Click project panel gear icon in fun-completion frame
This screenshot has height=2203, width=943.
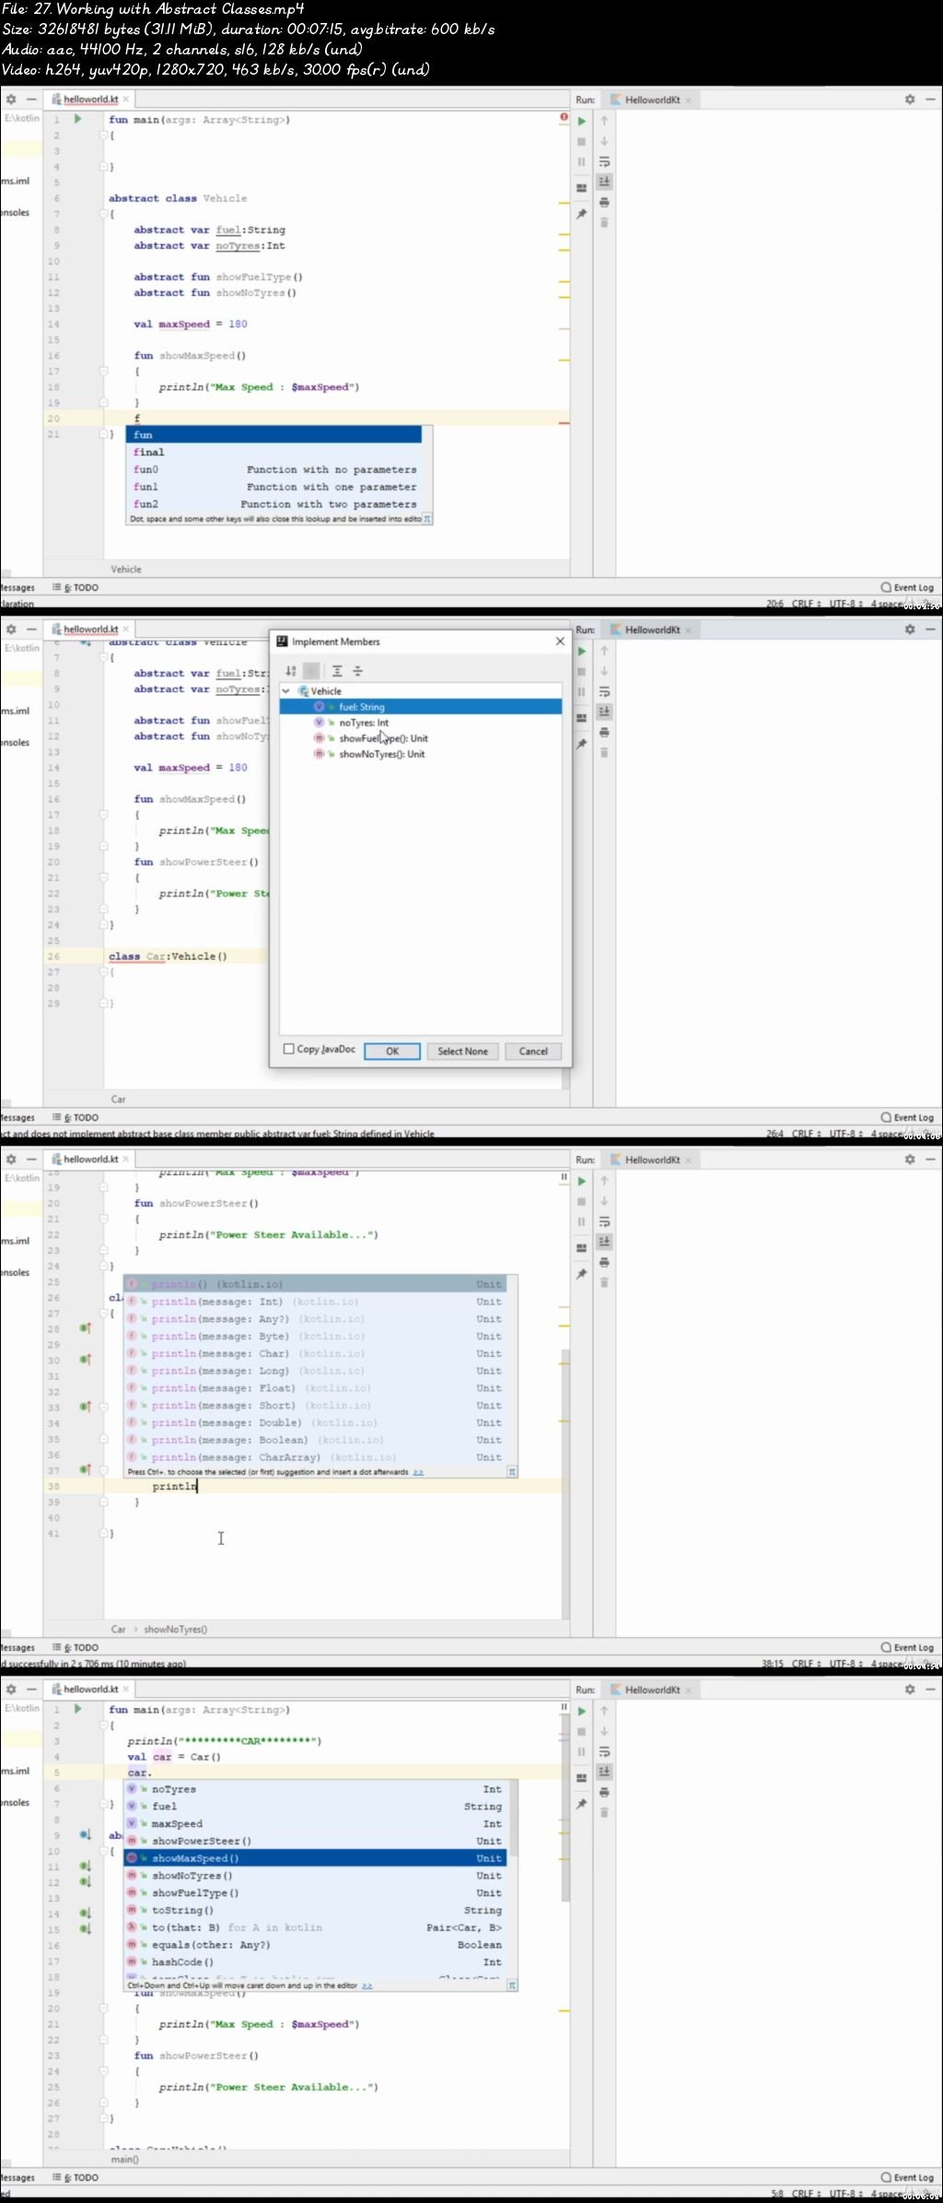tap(11, 99)
